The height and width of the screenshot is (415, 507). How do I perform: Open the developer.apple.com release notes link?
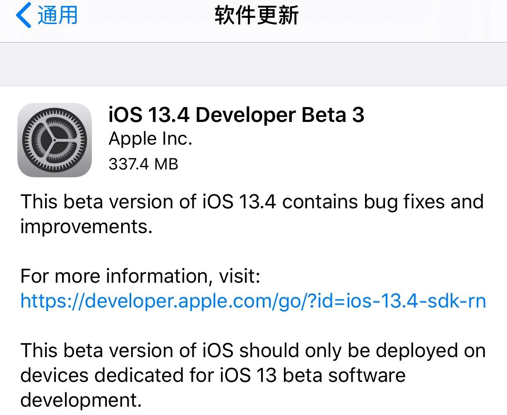coord(252,301)
